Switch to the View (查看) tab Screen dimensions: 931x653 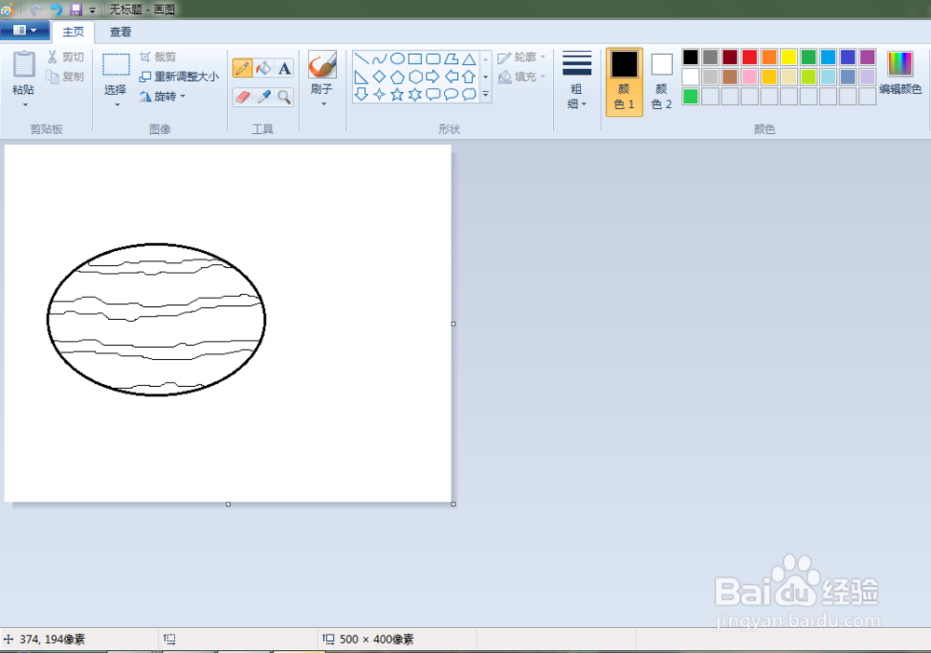tap(120, 32)
